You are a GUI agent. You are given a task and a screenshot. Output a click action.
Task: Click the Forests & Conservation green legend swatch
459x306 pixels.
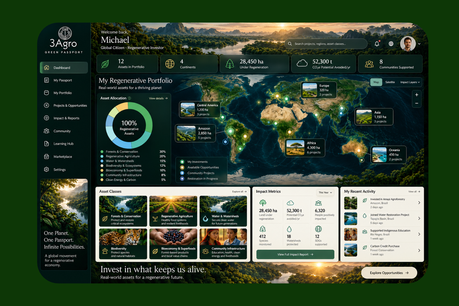click(102, 152)
